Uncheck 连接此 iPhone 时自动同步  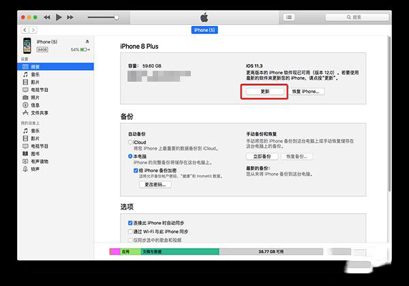tap(131, 223)
